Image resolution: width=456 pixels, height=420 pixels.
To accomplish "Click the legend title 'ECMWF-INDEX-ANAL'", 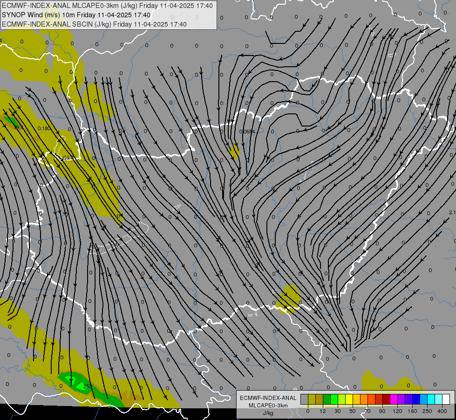I will click(x=268, y=398).
